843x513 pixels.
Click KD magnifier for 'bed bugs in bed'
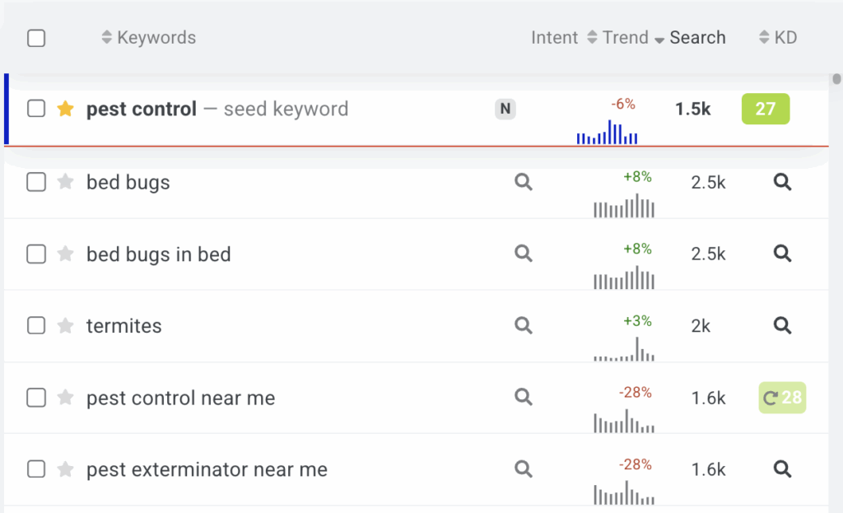coord(783,254)
